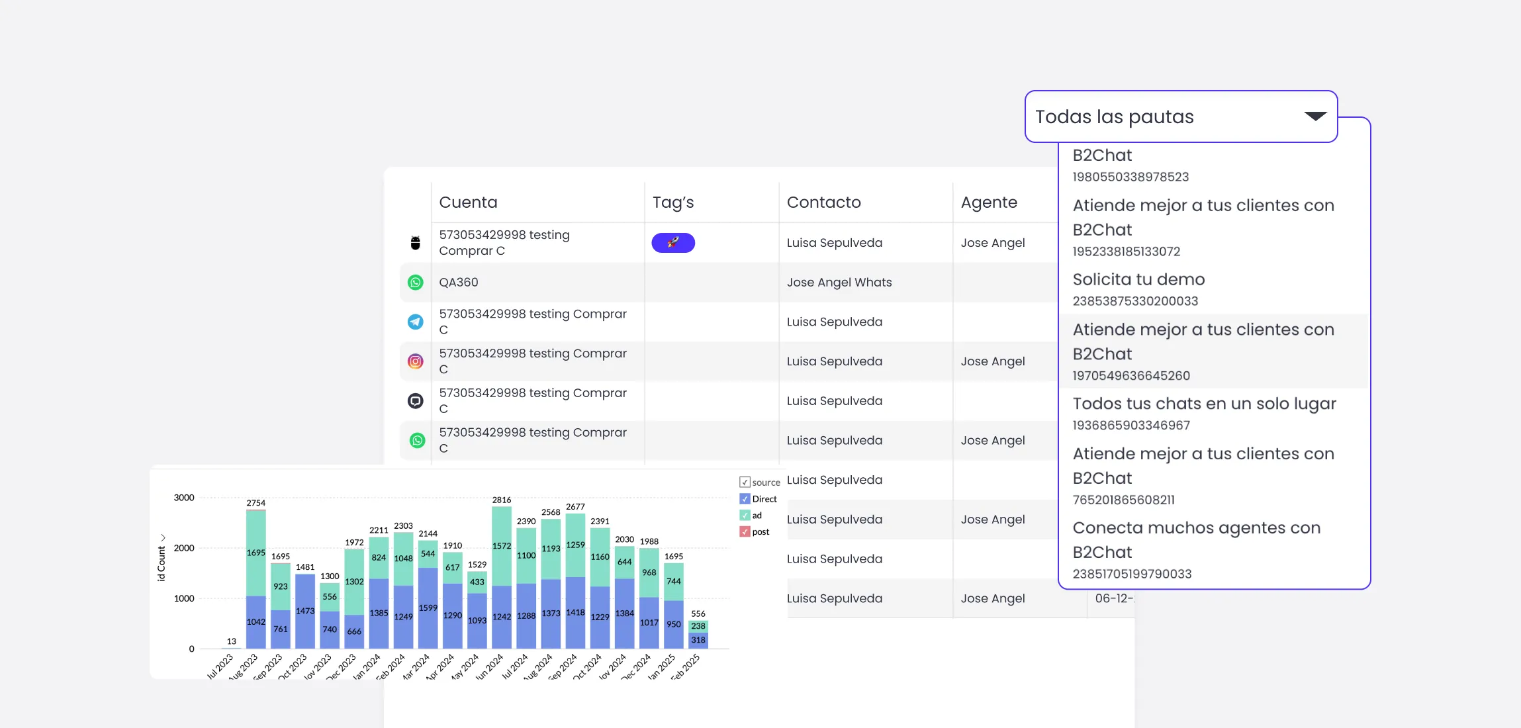
Task: Select Todos tus chats en un solo lugar
Action: tap(1214, 414)
